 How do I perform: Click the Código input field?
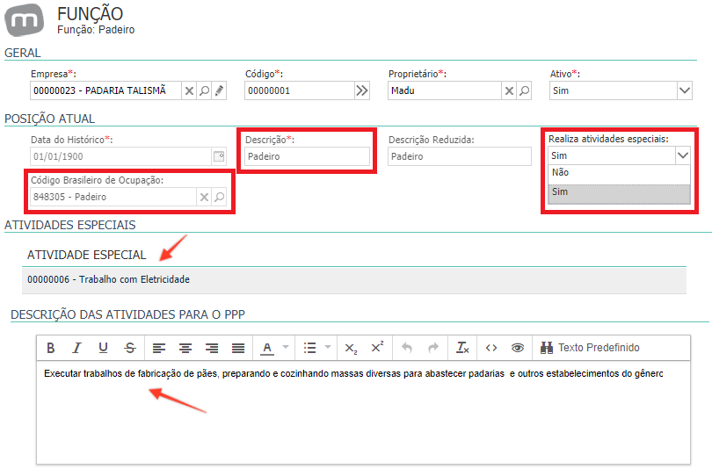click(300, 90)
